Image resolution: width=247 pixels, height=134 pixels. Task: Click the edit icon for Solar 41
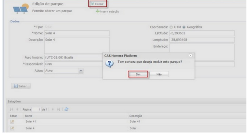(12, 122)
